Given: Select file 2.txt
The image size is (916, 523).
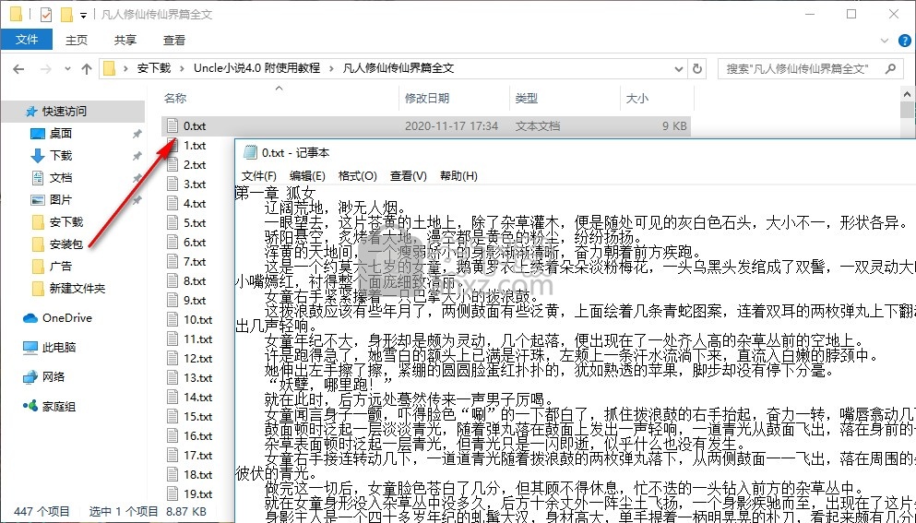Looking at the screenshot, I should coord(195,165).
